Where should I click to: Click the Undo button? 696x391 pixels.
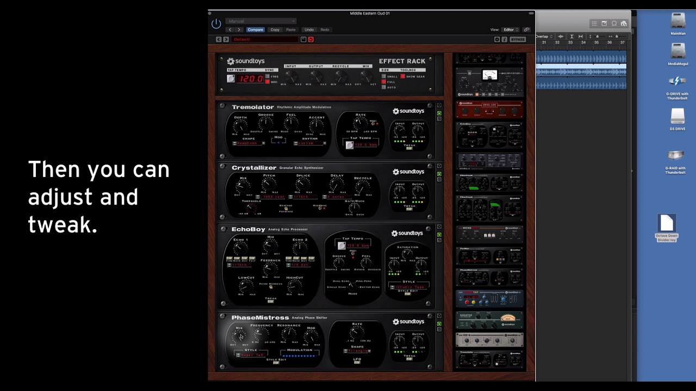[x=309, y=30]
